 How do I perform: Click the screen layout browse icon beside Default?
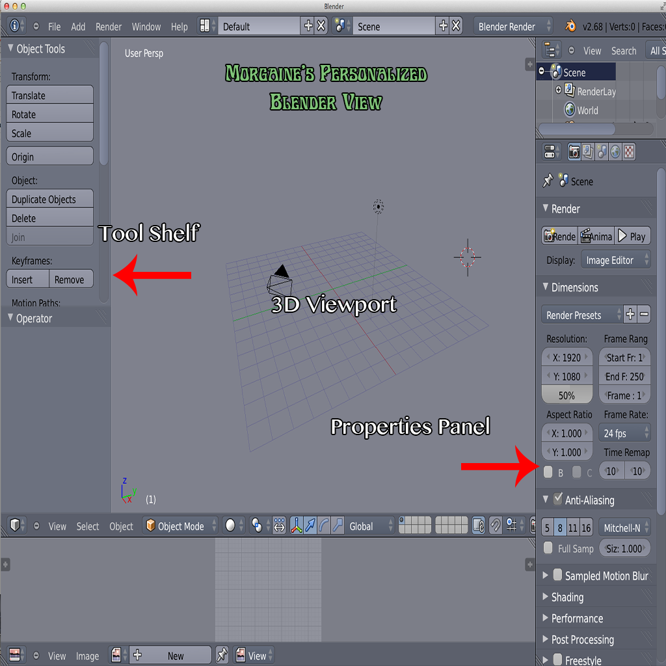tap(207, 26)
